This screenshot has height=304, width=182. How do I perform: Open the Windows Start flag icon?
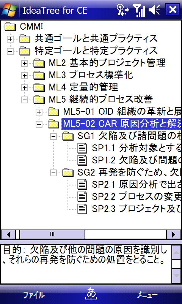pyautogui.click(x=9, y=9)
